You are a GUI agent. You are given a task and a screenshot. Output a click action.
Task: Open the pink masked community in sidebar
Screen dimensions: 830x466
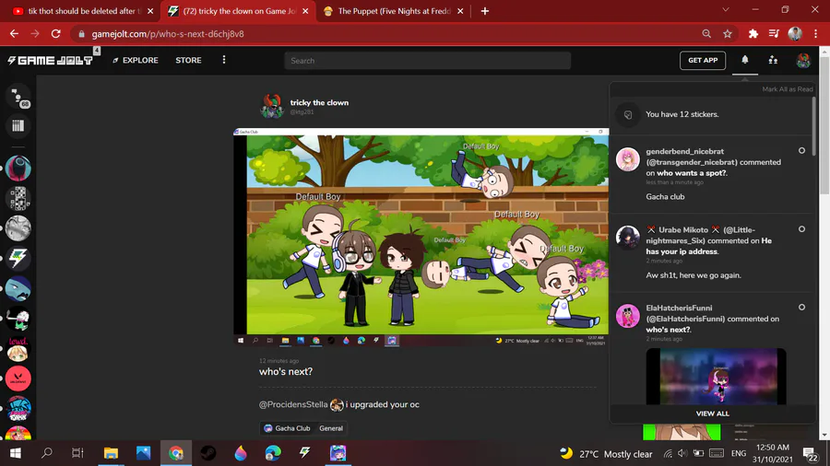coord(18,169)
